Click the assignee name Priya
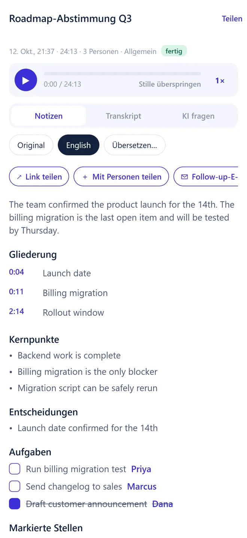This screenshot has height=538, width=247. tap(141, 469)
